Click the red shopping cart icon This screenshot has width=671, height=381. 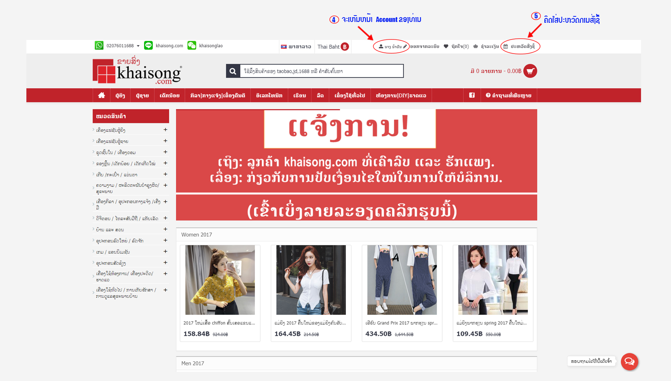530,71
